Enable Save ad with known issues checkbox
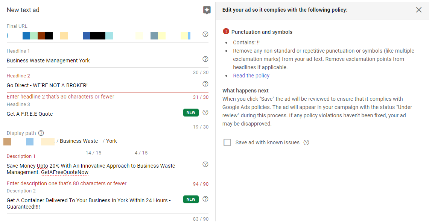Image resolution: width=432 pixels, height=224 pixels. coord(227,142)
